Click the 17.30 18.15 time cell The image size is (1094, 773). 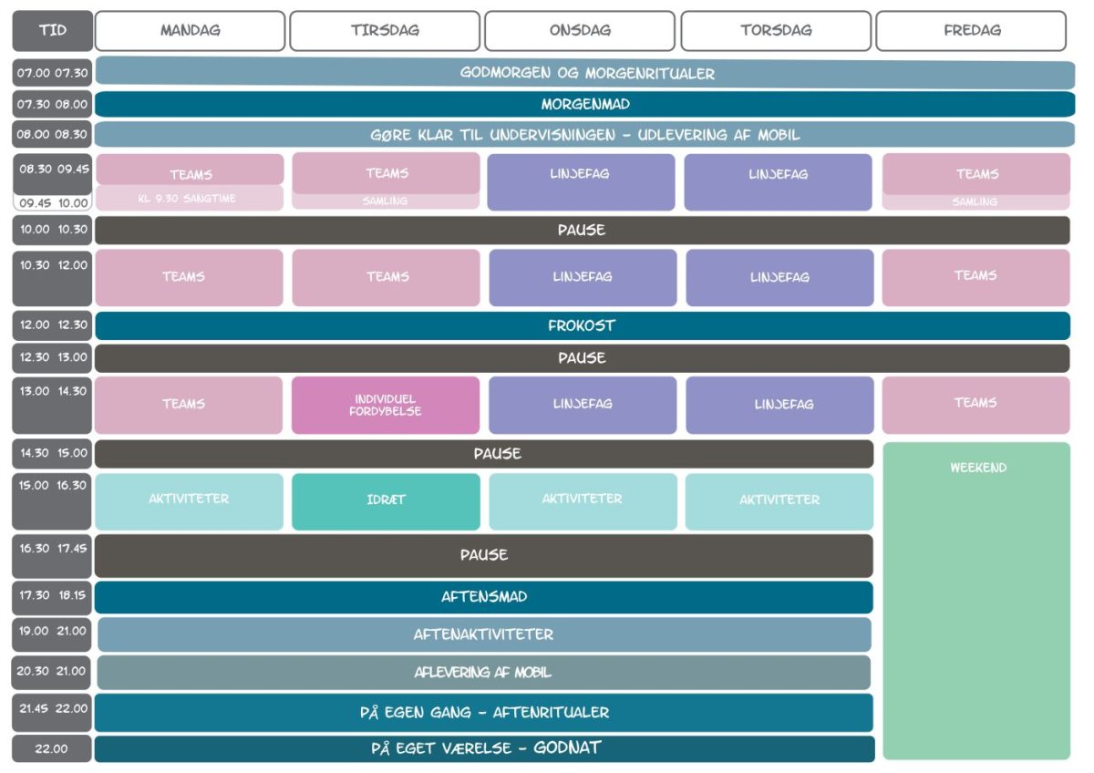[52, 597]
